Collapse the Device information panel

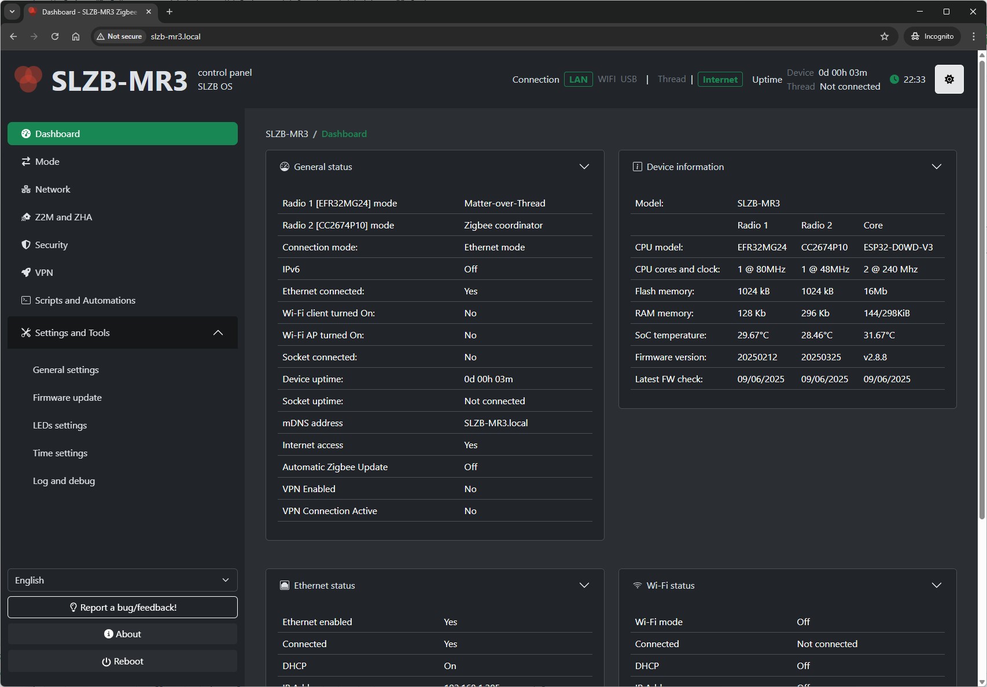[936, 167]
